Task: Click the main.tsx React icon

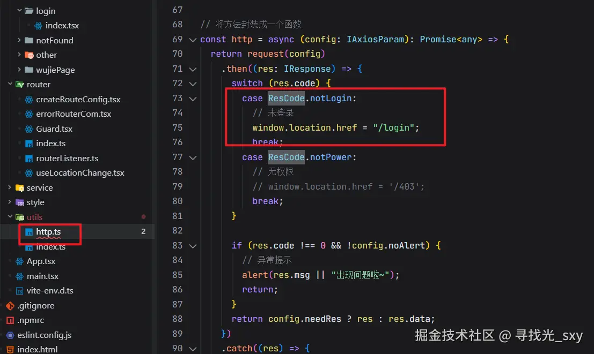Action: 20,276
